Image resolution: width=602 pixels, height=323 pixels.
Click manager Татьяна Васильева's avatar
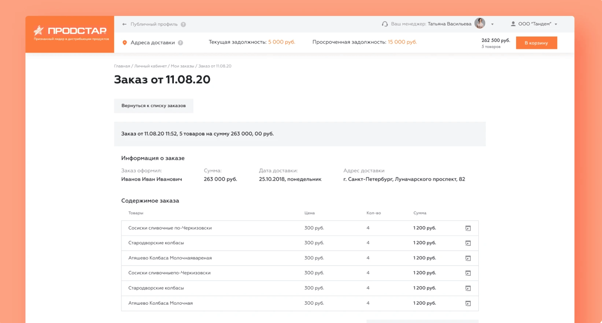(x=480, y=23)
